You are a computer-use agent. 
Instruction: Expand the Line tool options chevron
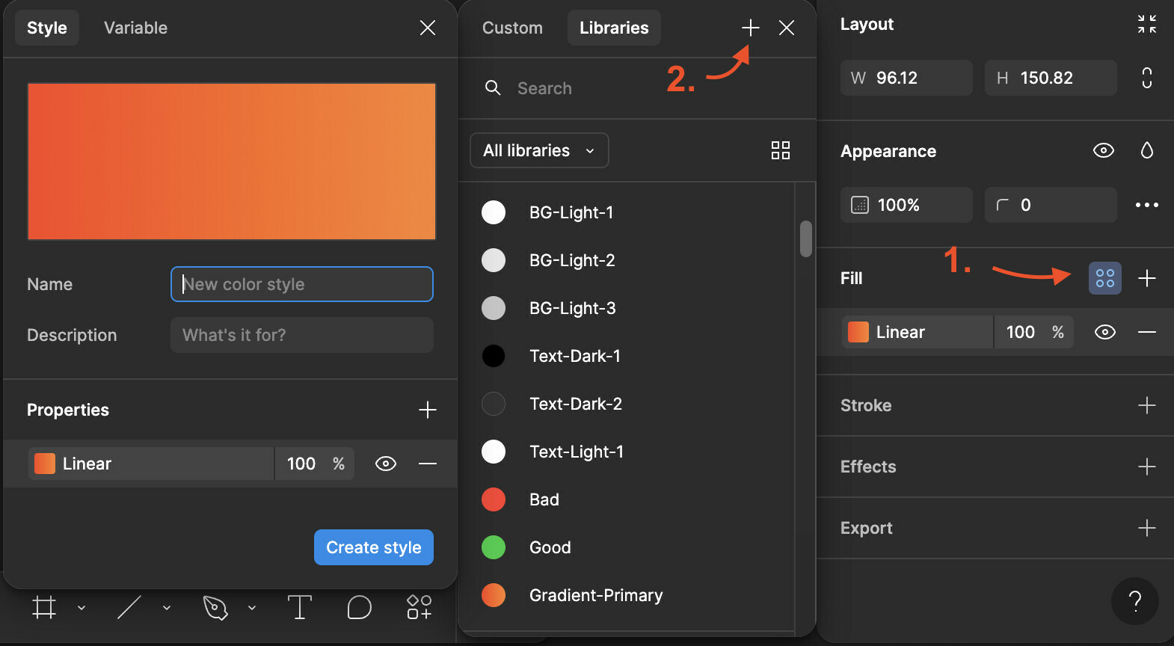click(x=167, y=608)
